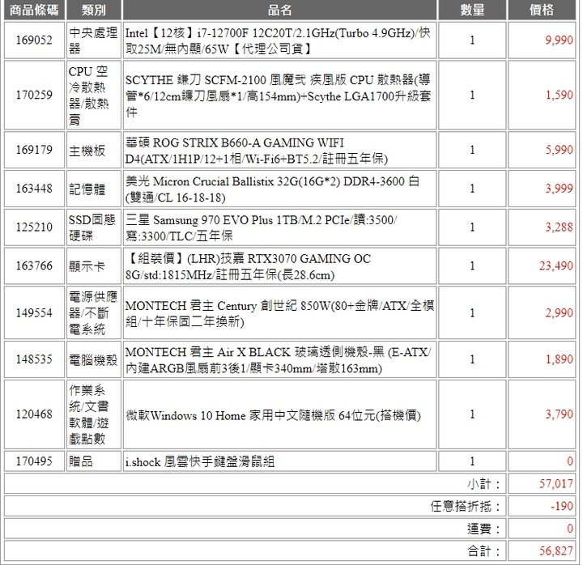Select product code 169052
Screen dimensions: 583x565
[x=34, y=40]
